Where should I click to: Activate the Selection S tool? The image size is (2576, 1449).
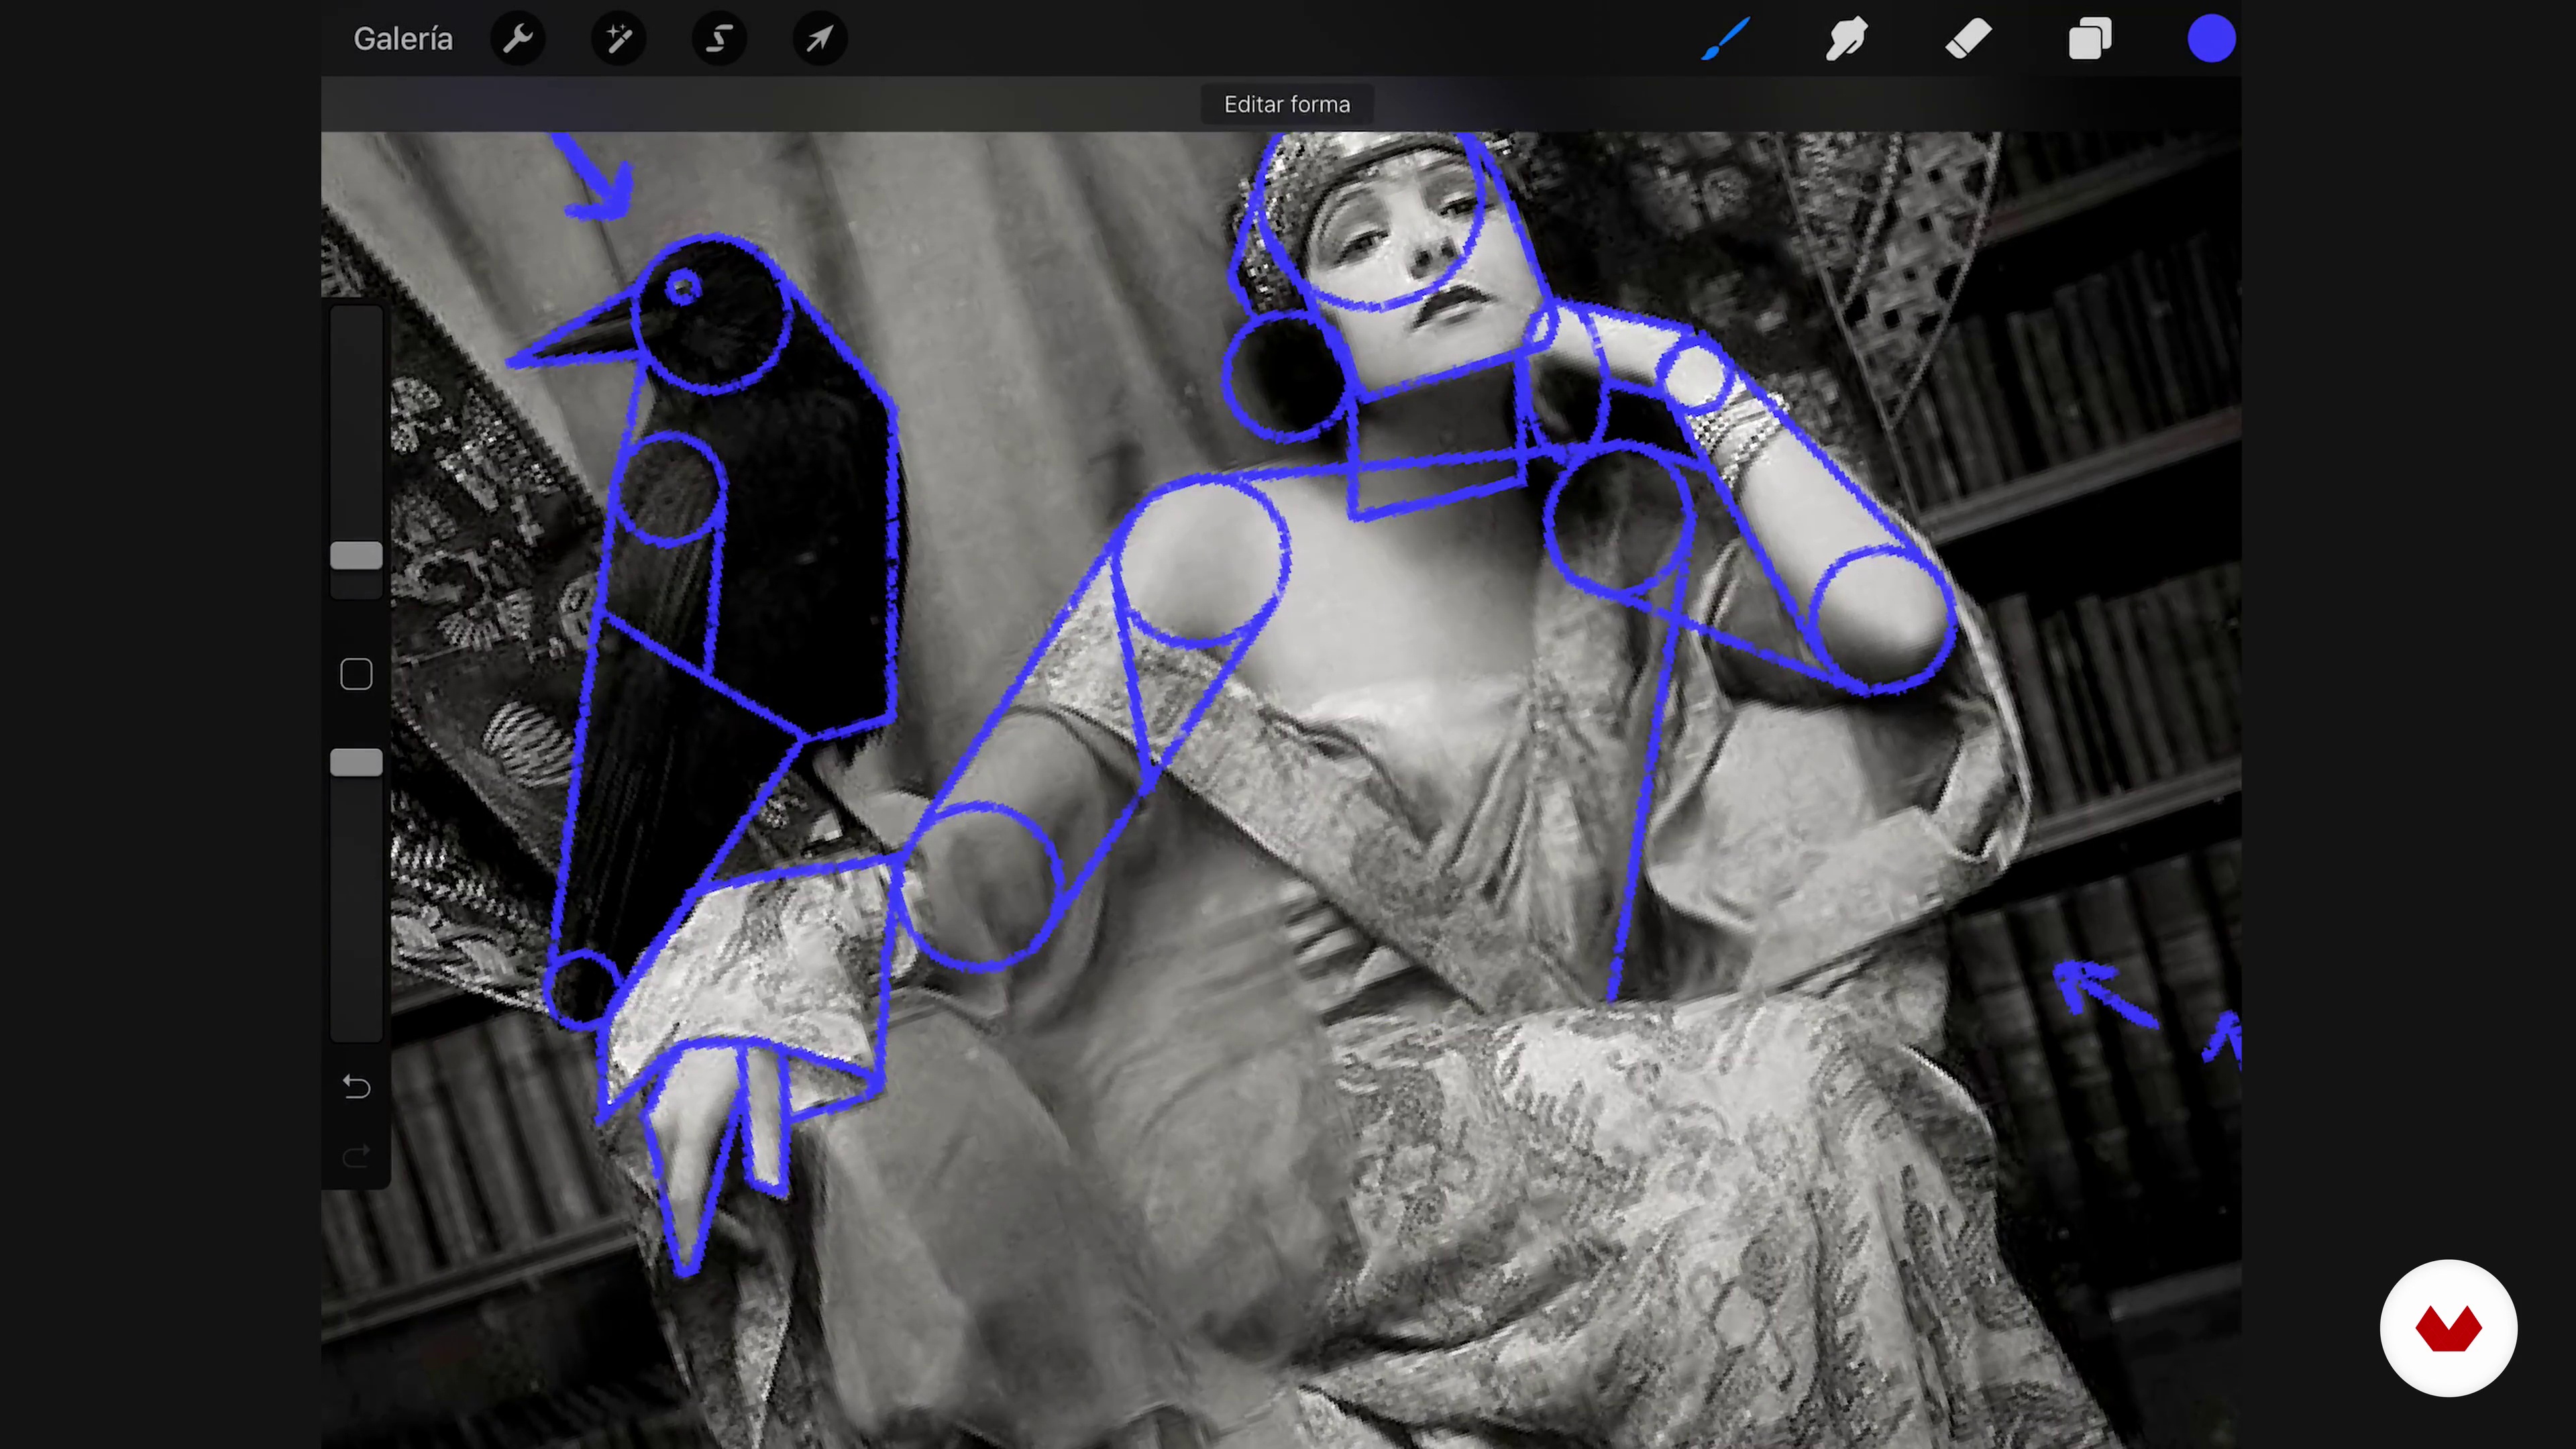[x=719, y=39]
